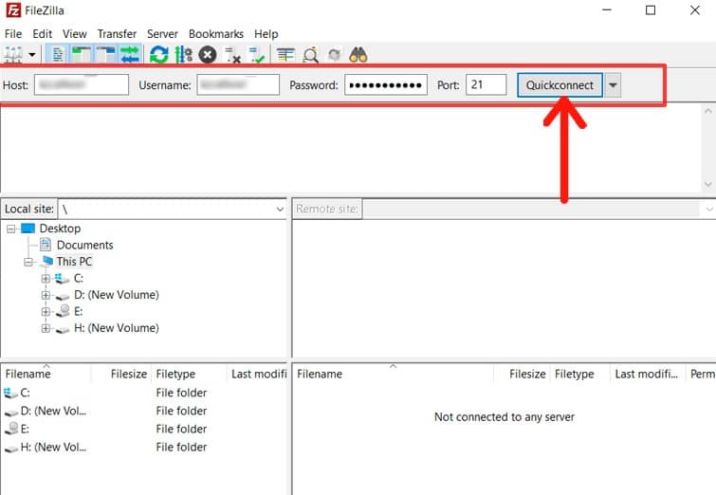Open the Quickconnect history dropdown arrow

click(613, 85)
